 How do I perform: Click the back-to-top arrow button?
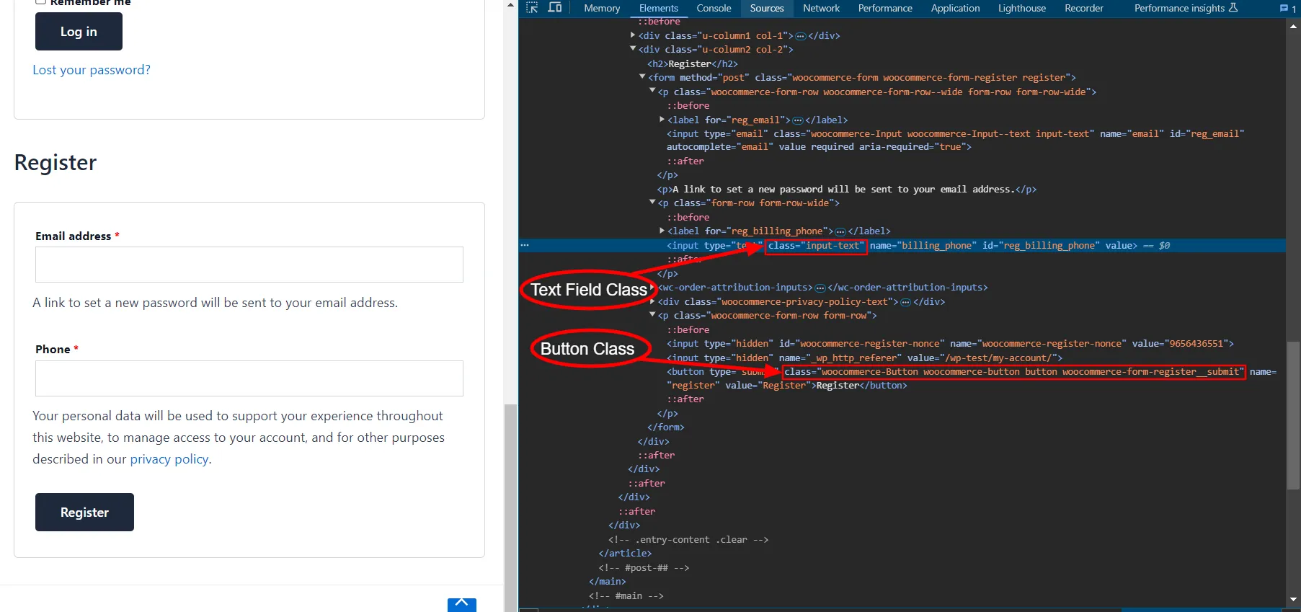pyautogui.click(x=462, y=604)
